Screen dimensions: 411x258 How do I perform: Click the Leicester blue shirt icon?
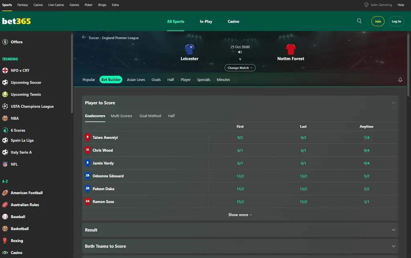tap(189, 49)
